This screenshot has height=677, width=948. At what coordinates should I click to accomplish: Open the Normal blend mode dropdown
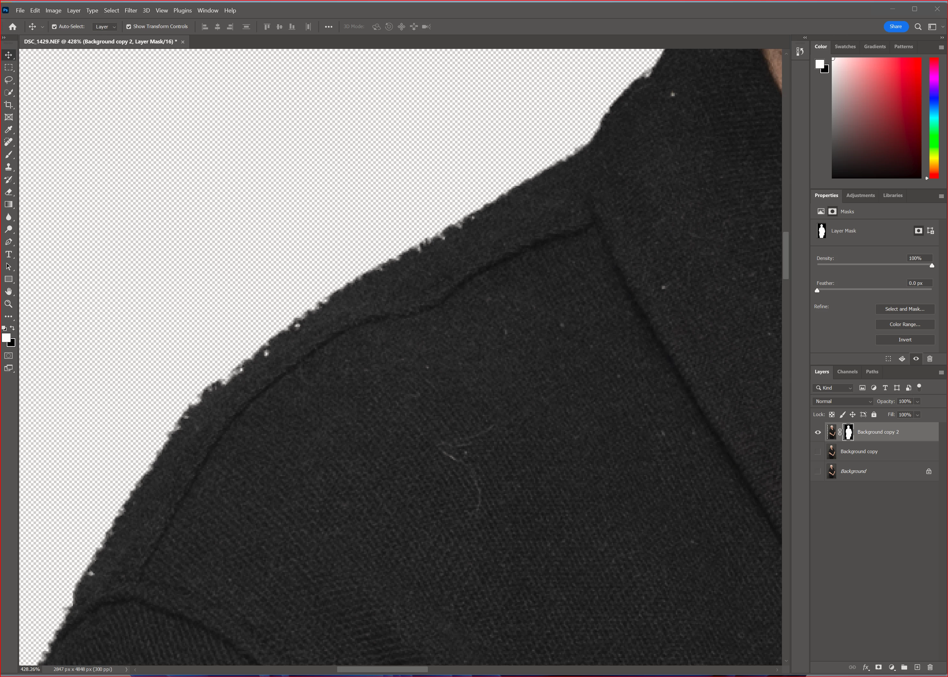(x=843, y=401)
